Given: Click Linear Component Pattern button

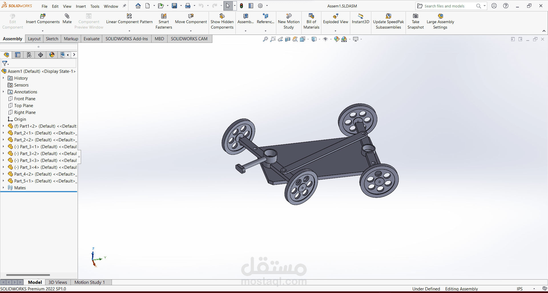Looking at the screenshot, I should click(129, 19).
